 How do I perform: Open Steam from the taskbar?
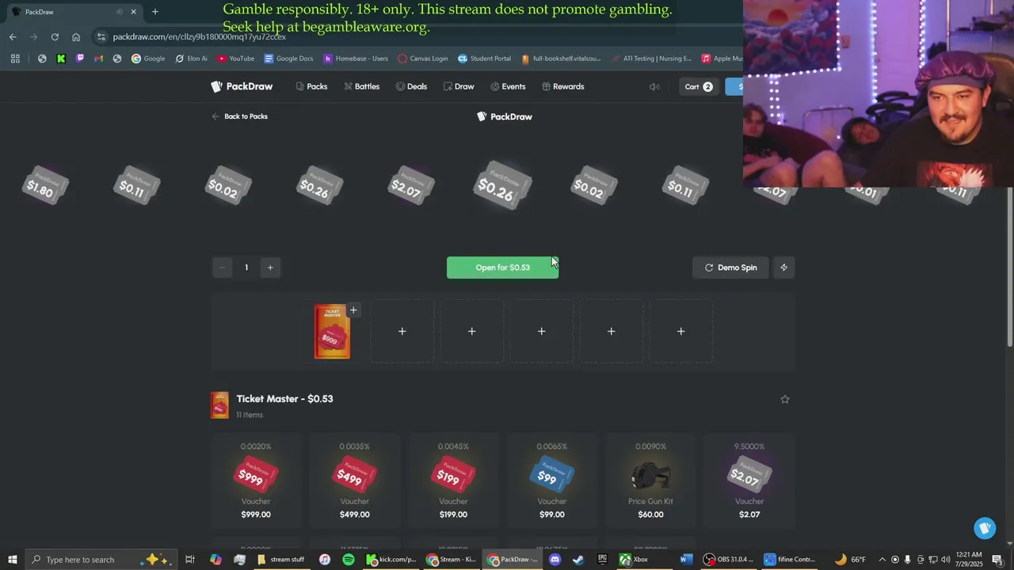point(578,560)
